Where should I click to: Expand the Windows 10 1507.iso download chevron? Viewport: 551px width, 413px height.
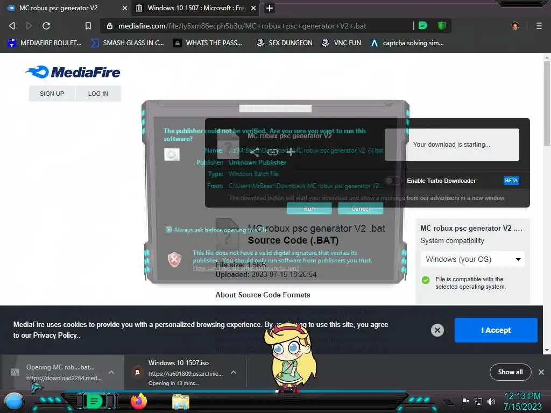click(234, 372)
